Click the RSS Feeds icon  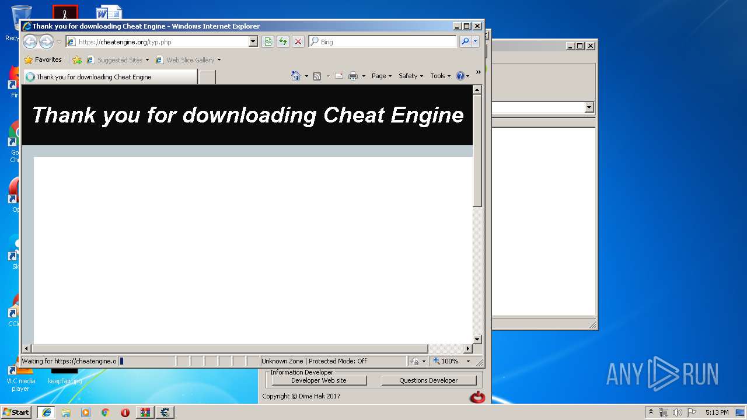(x=317, y=76)
